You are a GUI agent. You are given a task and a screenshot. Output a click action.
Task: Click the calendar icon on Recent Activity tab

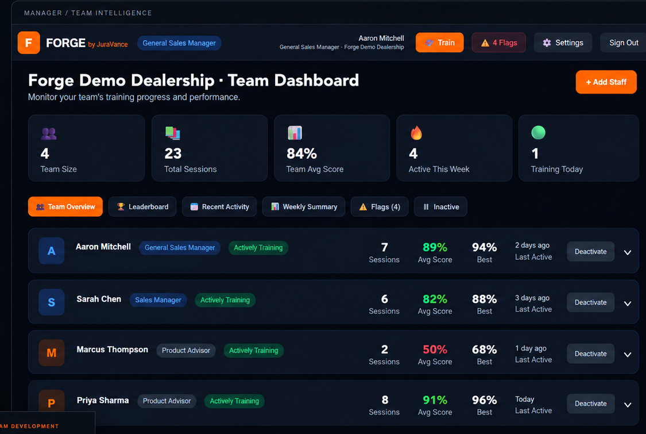(194, 207)
